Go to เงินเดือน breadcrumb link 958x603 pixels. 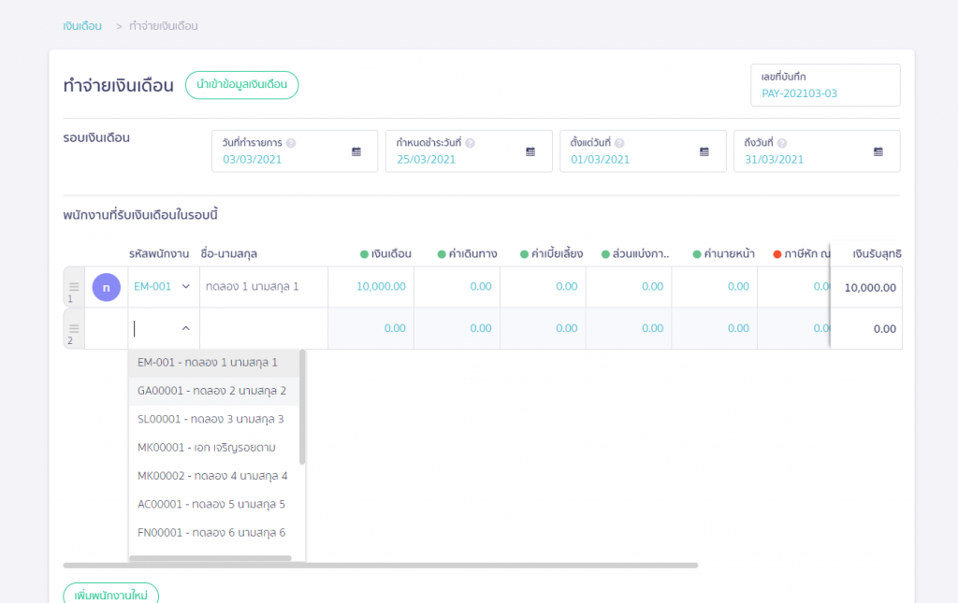pyautogui.click(x=82, y=26)
